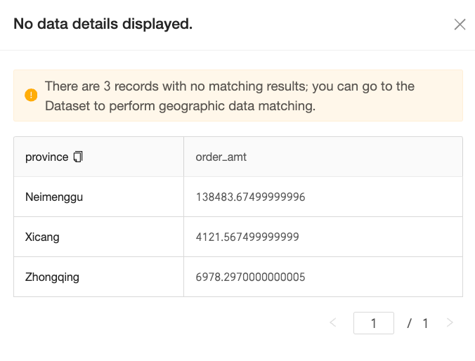Select the Zhongqing province cell
Image resolution: width=475 pixels, height=361 pixels.
coord(98,277)
